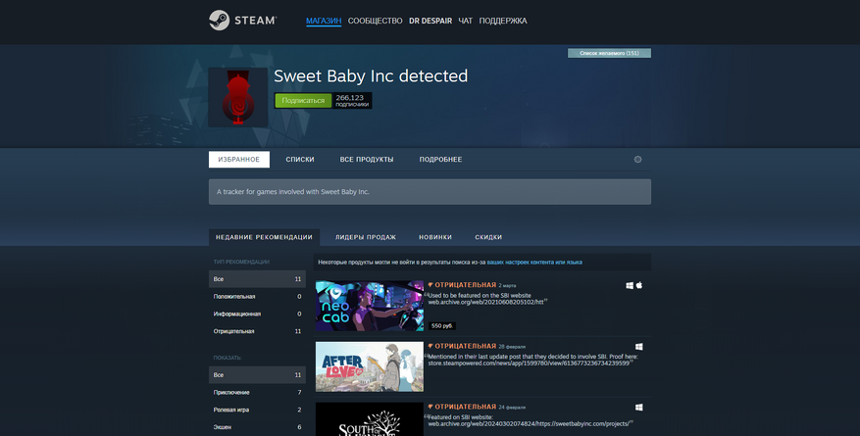Filter by Ролевая игра genre
Viewport: 860px width, 436px height.
click(257, 410)
